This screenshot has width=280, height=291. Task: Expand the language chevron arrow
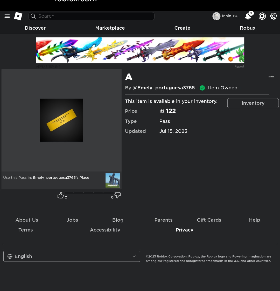tap(134, 256)
